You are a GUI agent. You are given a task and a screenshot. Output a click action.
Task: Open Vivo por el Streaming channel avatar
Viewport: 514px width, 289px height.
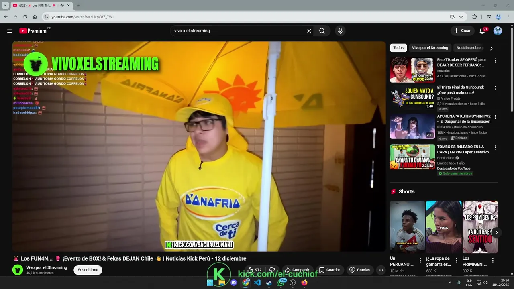[x=18, y=270]
